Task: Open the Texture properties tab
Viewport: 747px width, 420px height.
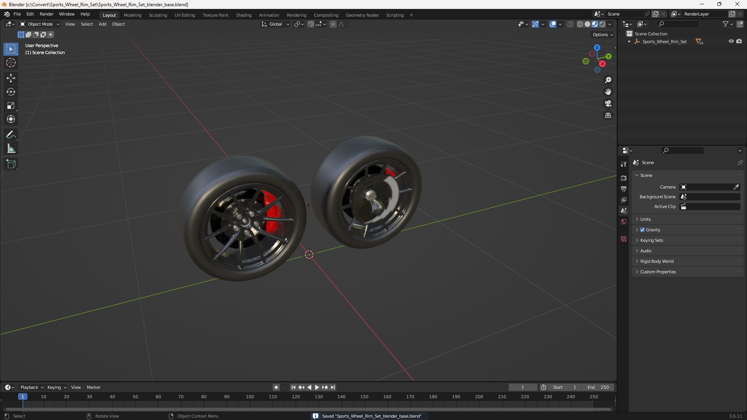Action: [624, 239]
